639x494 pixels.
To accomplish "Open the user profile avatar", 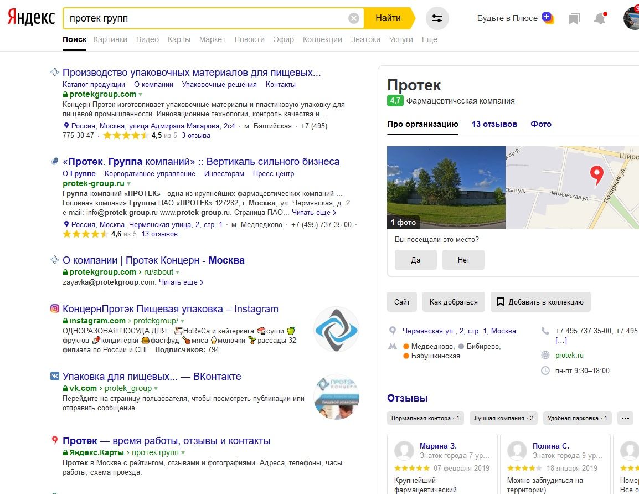I will coord(632,18).
